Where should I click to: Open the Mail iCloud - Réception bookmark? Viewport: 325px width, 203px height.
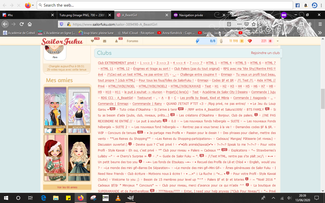click(x=136, y=33)
